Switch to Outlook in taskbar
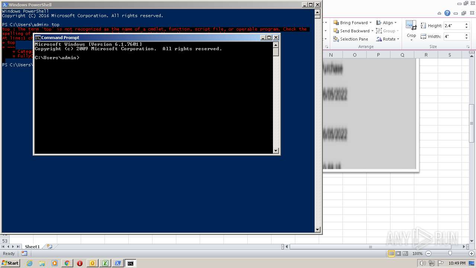 pyautogui.click(x=93, y=263)
